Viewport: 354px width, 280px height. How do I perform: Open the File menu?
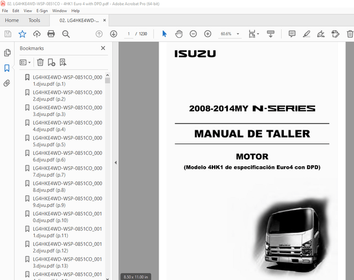click(x=5, y=11)
